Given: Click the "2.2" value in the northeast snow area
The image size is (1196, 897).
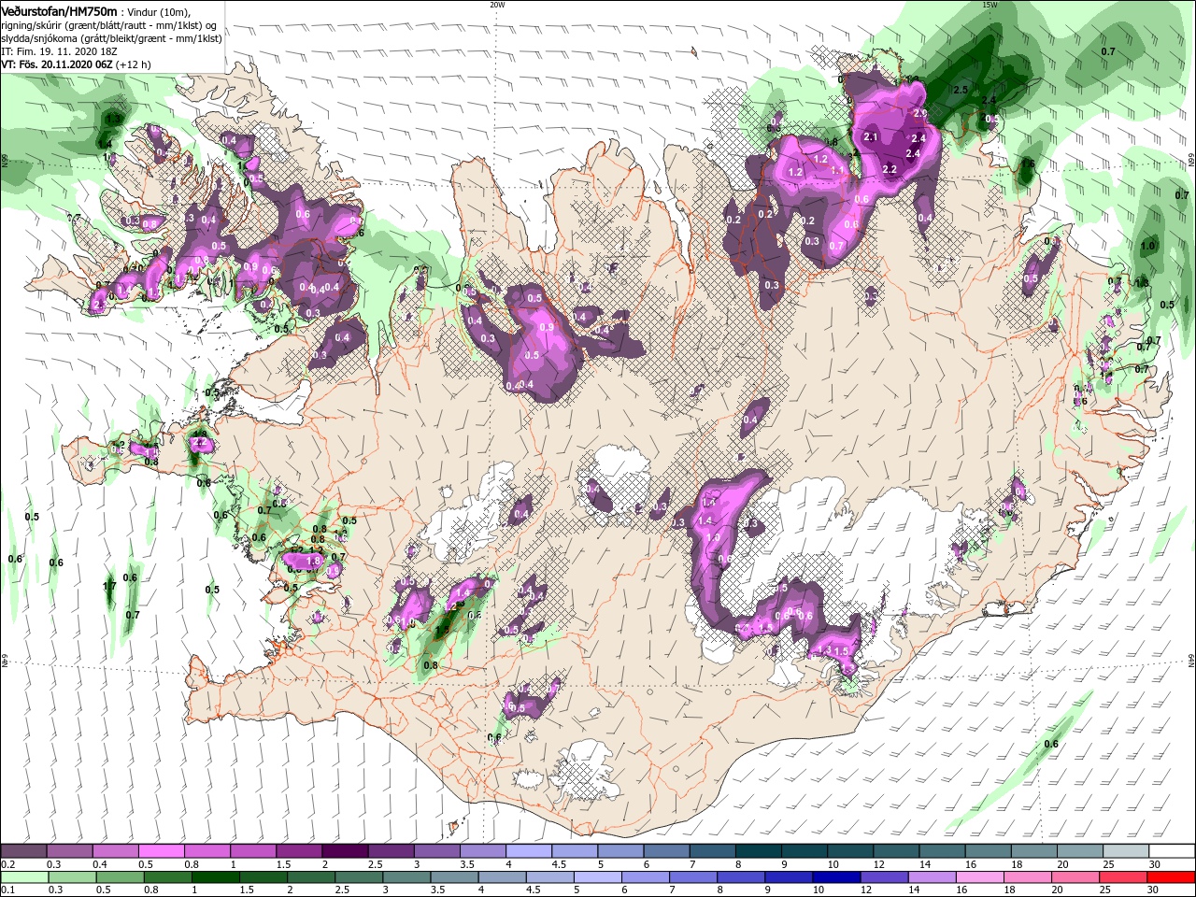Looking at the screenshot, I should 890,170.
